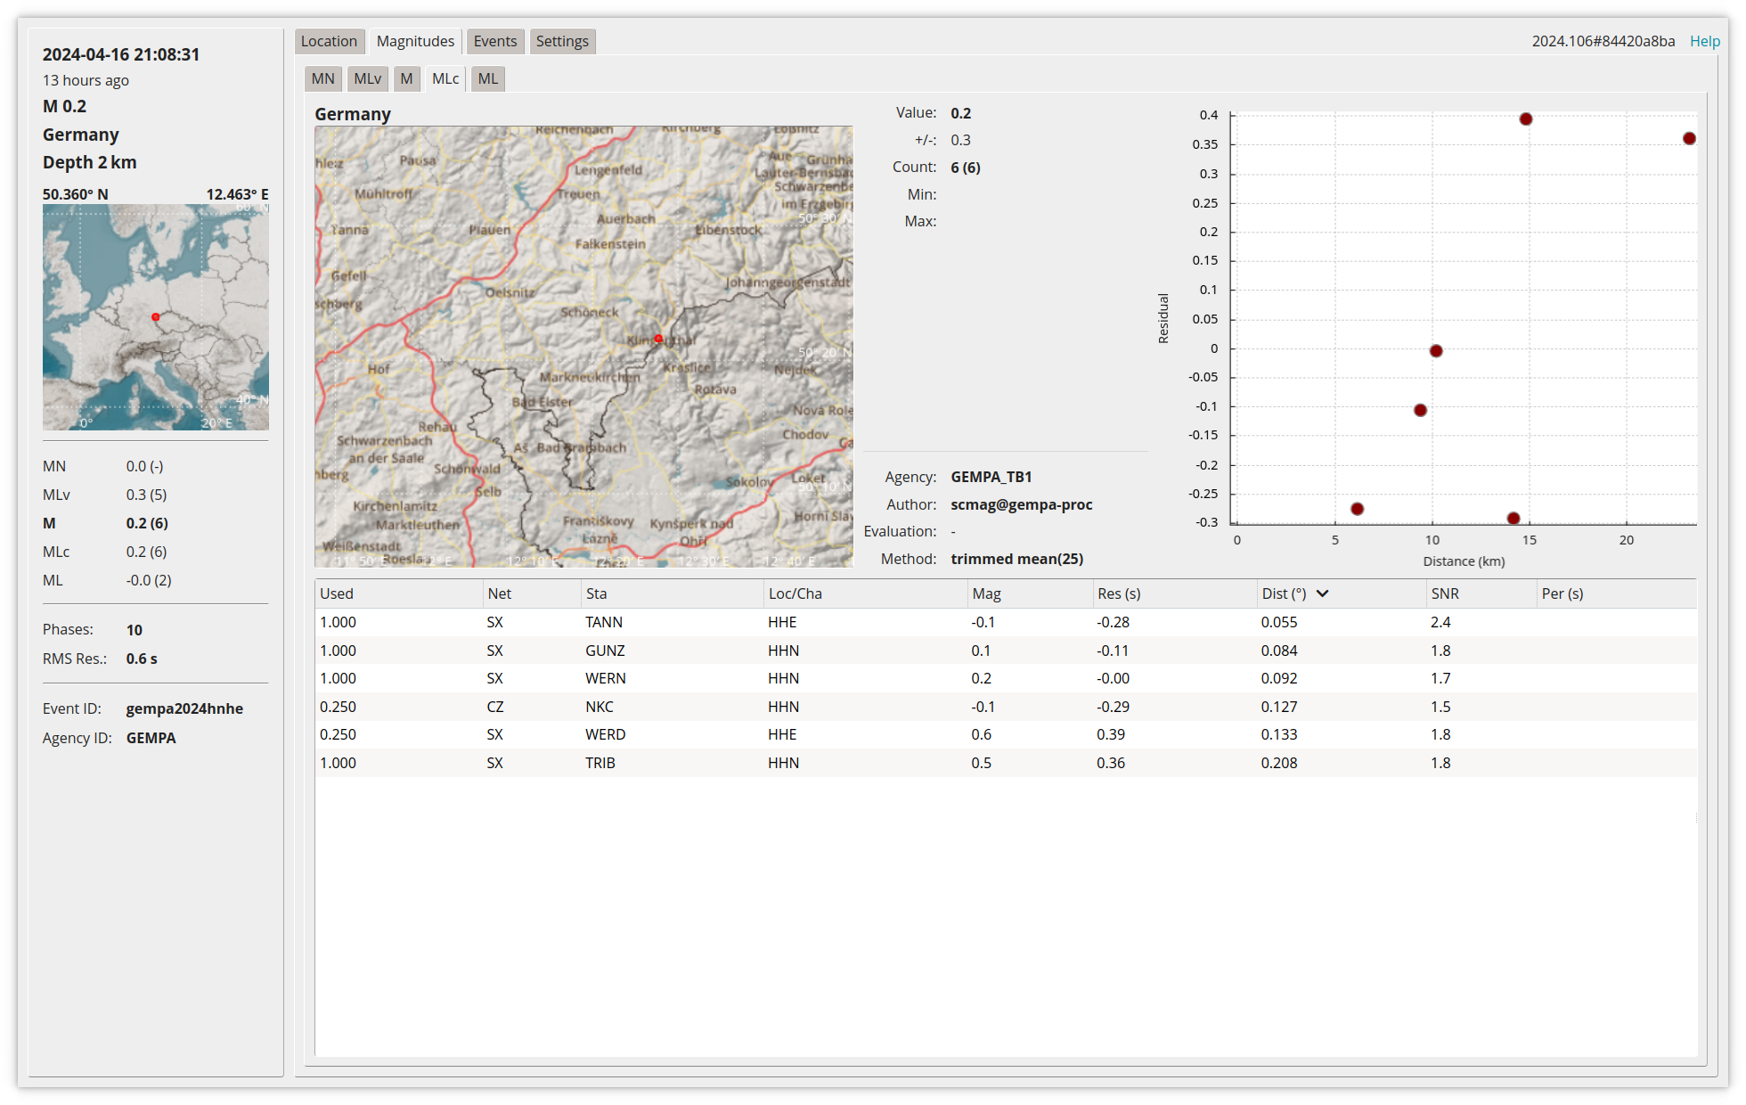Click the red epicenter marker on regional map
The height and width of the screenshot is (1105, 1746).
(658, 339)
